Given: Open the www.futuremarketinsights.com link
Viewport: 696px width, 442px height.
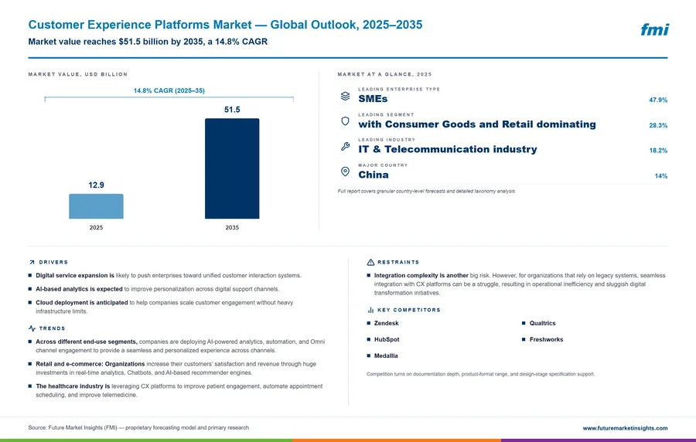Looking at the screenshot, I should pos(625,428).
